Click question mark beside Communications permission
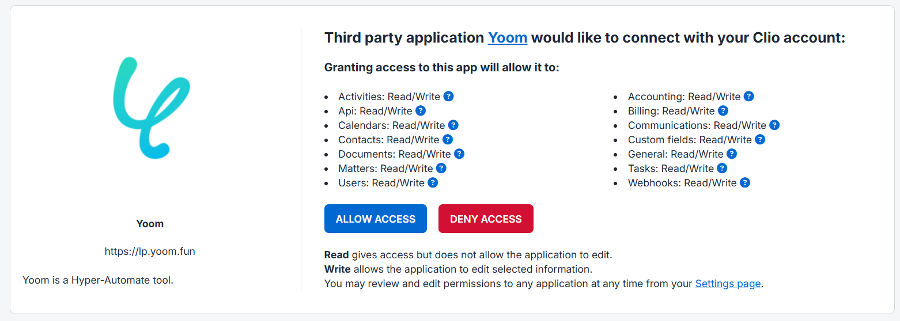This screenshot has width=900, height=321. click(x=774, y=125)
